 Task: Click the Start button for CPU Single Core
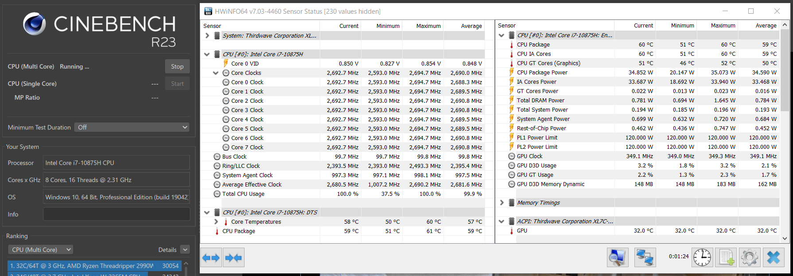coord(177,84)
